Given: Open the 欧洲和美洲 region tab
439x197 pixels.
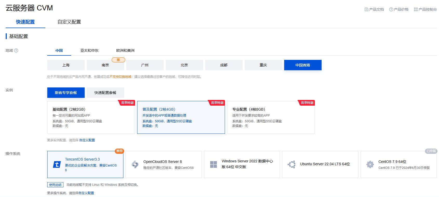Looking at the screenshot, I should (125, 50).
